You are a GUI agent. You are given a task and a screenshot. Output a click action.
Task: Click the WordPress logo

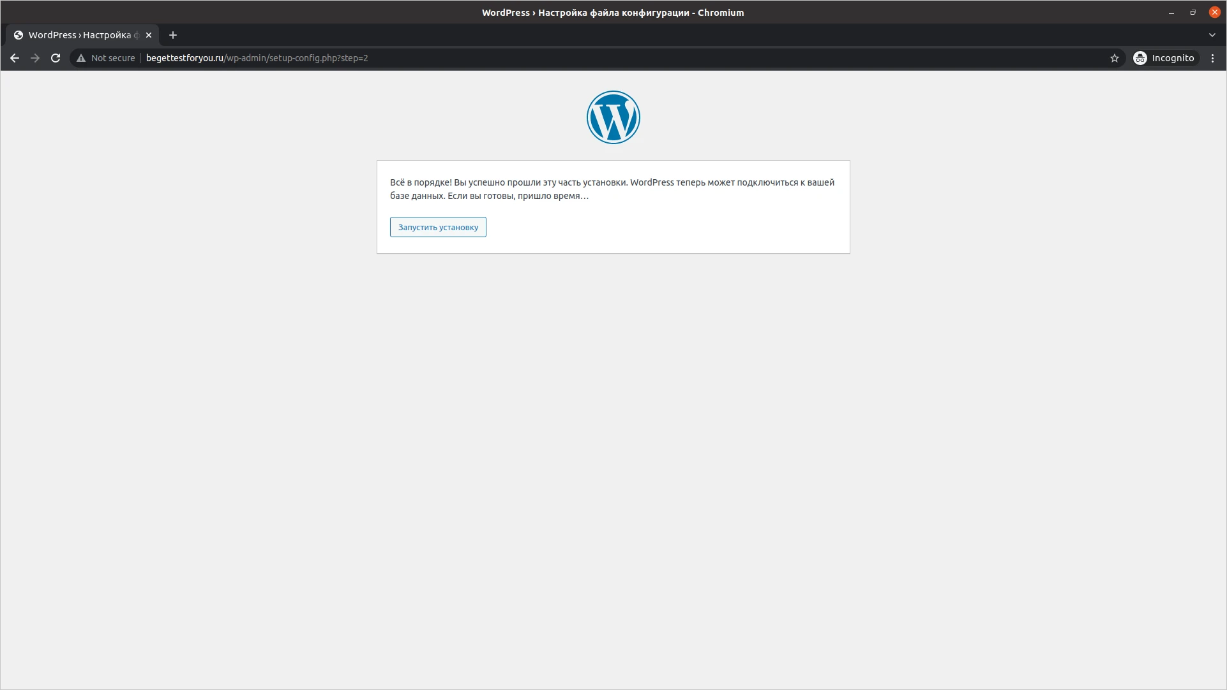coord(613,117)
